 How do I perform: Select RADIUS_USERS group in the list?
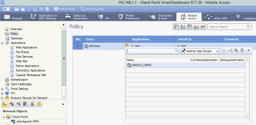pos(142,65)
